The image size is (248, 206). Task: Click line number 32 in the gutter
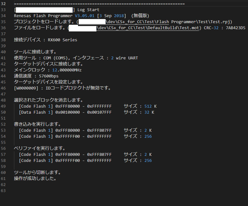tap(3, 4)
